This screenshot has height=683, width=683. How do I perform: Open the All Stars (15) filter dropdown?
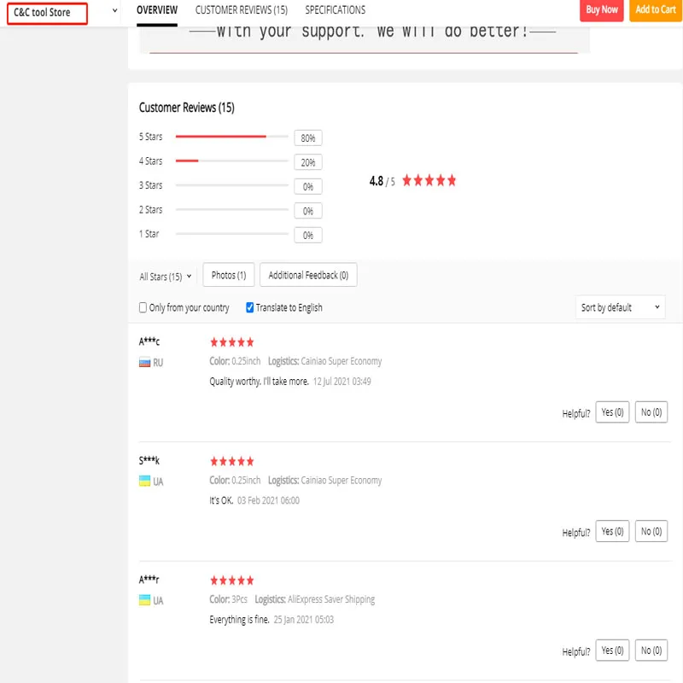point(166,277)
